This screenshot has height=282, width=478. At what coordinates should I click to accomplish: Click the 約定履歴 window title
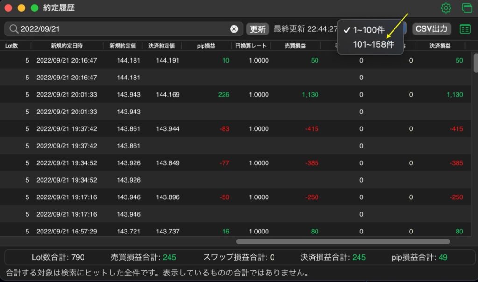point(59,7)
